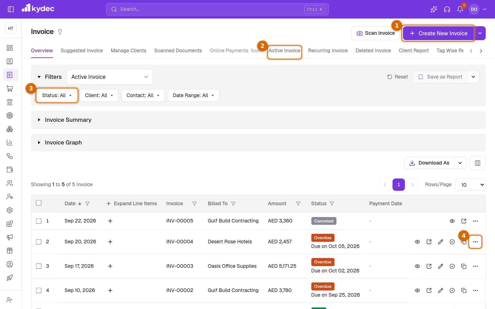
Task: Open the dashboard grid icon in sidebar
Action: [10, 48]
